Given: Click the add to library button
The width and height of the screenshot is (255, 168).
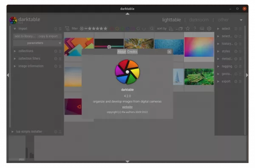Looking at the screenshot, I should pos(25,36).
